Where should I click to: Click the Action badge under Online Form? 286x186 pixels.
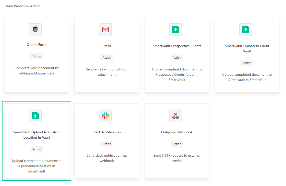(x=37, y=56)
